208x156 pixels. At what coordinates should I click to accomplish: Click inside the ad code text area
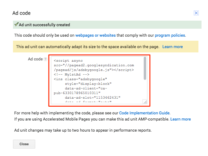point(99,80)
